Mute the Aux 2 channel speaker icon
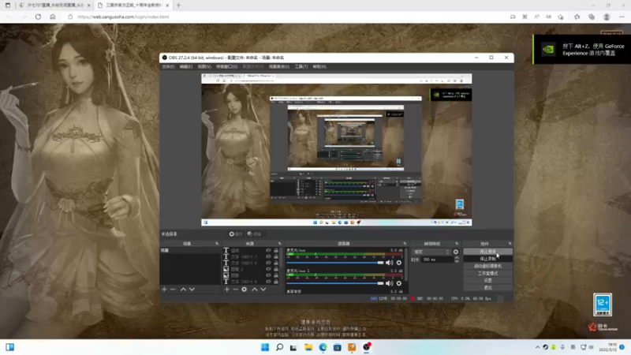631x355 pixels. pyautogui.click(x=389, y=283)
